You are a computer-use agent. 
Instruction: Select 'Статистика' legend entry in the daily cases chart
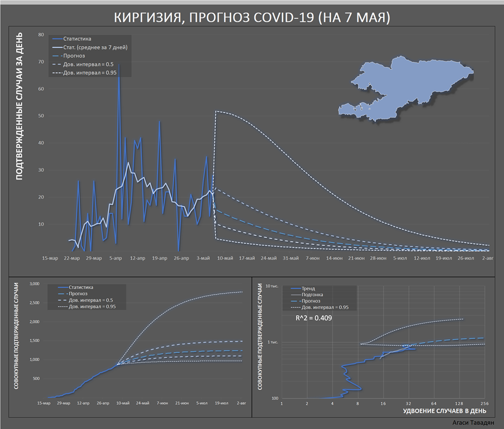(x=77, y=39)
